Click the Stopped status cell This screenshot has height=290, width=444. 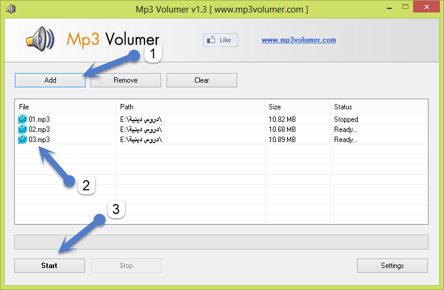pyautogui.click(x=346, y=119)
